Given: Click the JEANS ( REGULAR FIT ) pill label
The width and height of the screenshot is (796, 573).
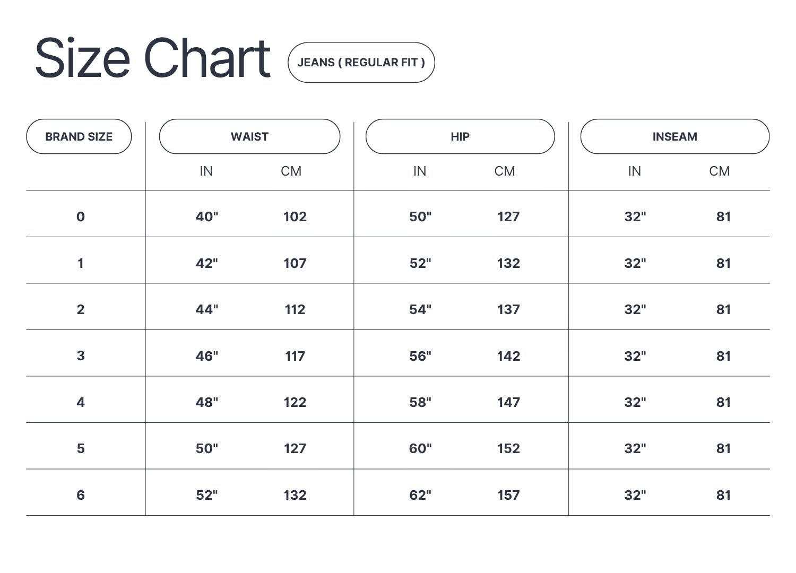Looking at the screenshot, I should click(361, 63).
